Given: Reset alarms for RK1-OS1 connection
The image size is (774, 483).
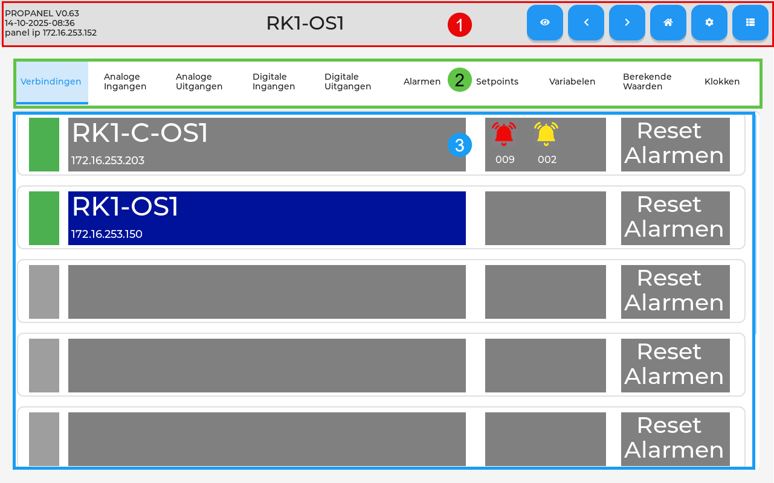Looking at the screenshot, I should click(676, 218).
